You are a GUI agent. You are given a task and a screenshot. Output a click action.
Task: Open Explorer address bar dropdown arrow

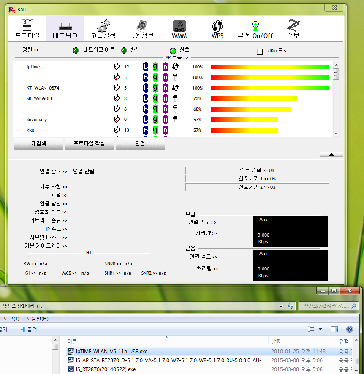(x=281, y=306)
